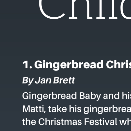Click the word 'Festival' in the description
The image size is (131, 131).
tap(101, 122)
